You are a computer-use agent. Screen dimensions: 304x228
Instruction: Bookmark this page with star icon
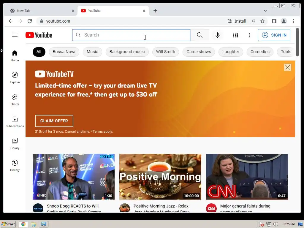pyautogui.click(x=262, y=21)
